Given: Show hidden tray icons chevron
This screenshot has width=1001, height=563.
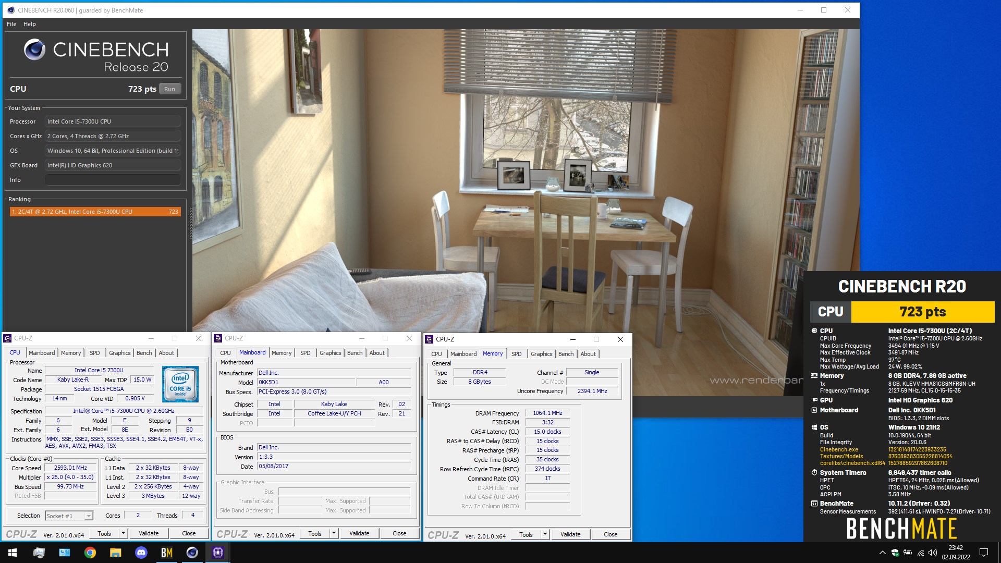Looking at the screenshot, I should [882, 553].
